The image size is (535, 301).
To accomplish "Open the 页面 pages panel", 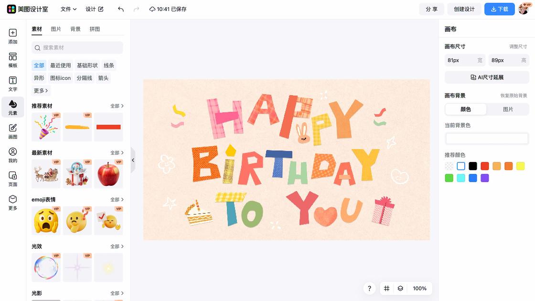I will [12, 178].
